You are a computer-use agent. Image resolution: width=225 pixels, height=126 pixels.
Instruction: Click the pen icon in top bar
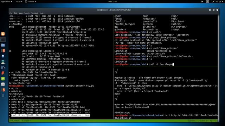click(x=213, y=1)
